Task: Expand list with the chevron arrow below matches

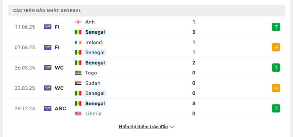Action: [172, 127]
